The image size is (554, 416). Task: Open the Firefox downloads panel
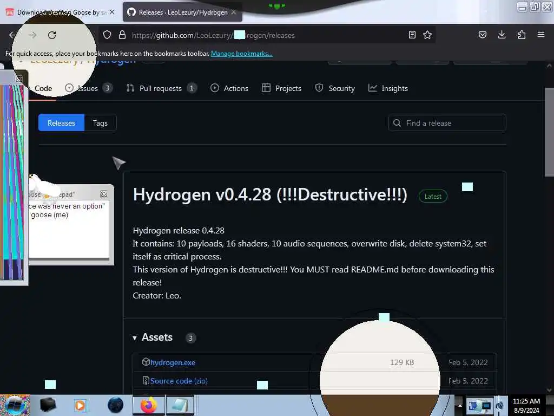pos(502,35)
